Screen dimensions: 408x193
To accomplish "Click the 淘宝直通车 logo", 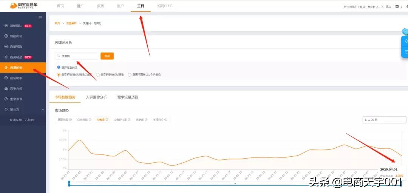I will click(x=24, y=6).
